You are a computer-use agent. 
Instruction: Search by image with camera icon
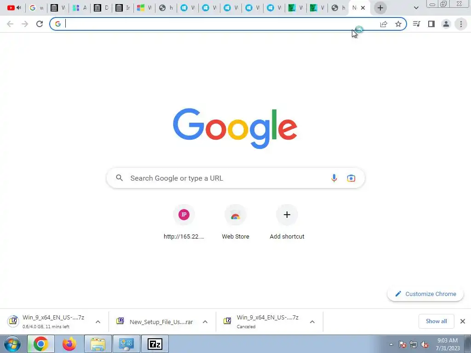(351, 178)
